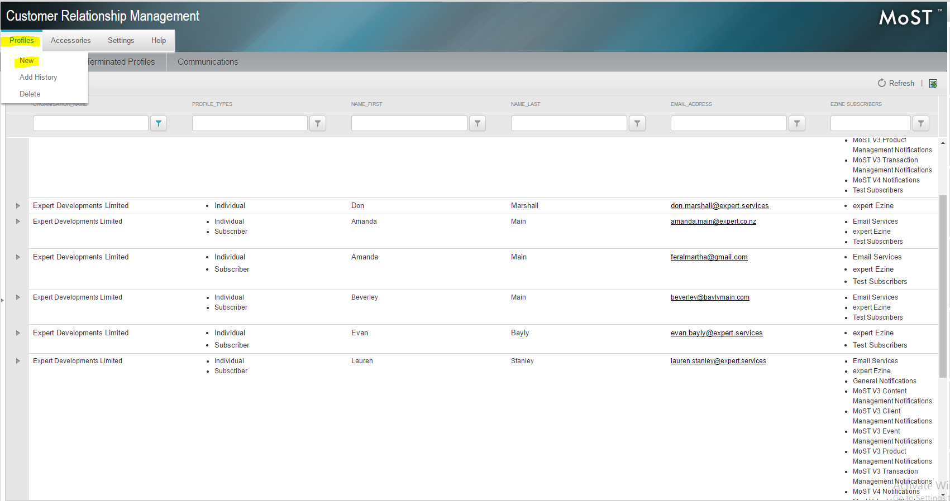Expand the Don Marshall row
Image resolution: width=950 pixels, height=501 pixels.
(18, 206)
